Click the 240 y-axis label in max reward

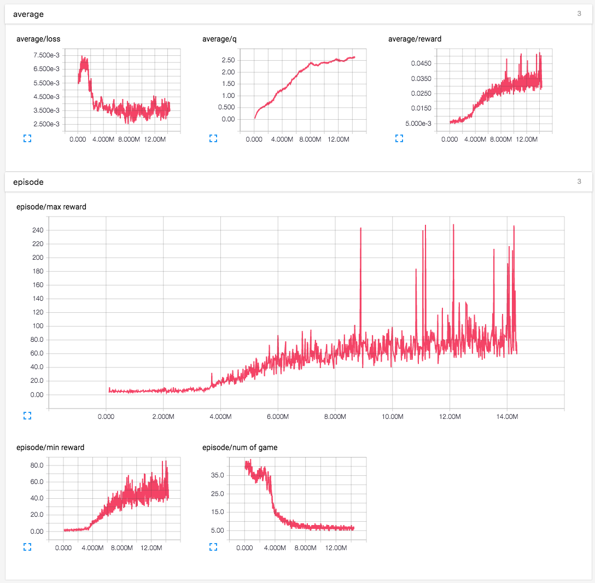coord(38,230)
